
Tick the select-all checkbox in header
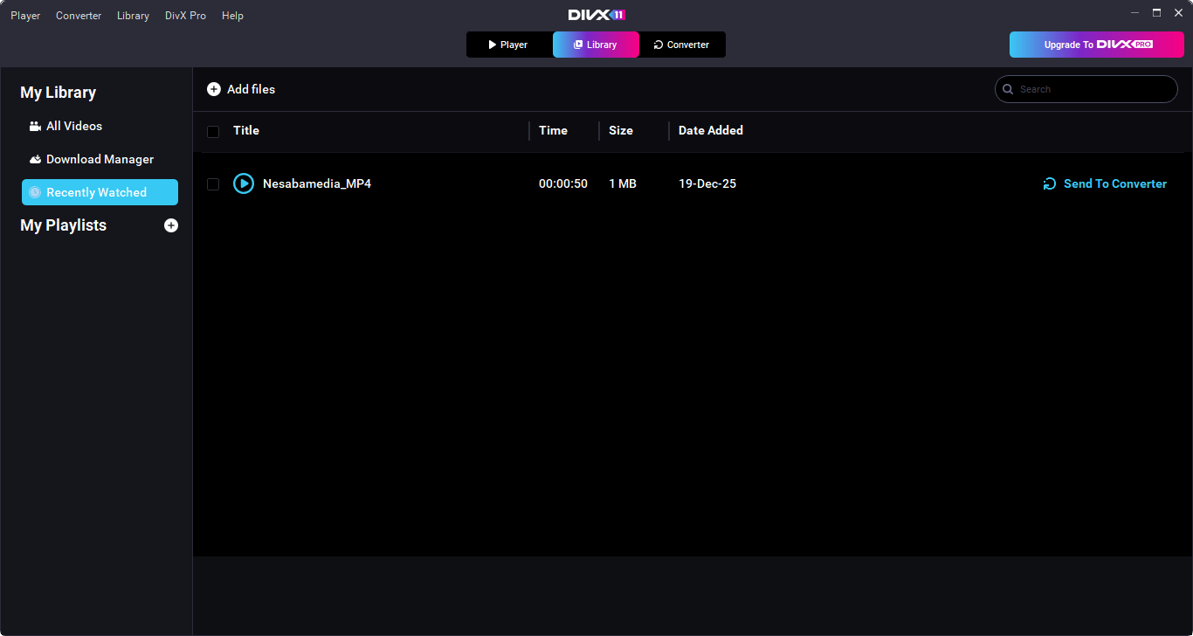point(213,132)
